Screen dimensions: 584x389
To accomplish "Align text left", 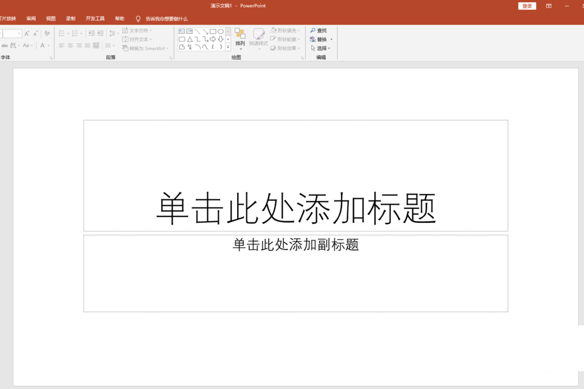I will coord(62,45).
